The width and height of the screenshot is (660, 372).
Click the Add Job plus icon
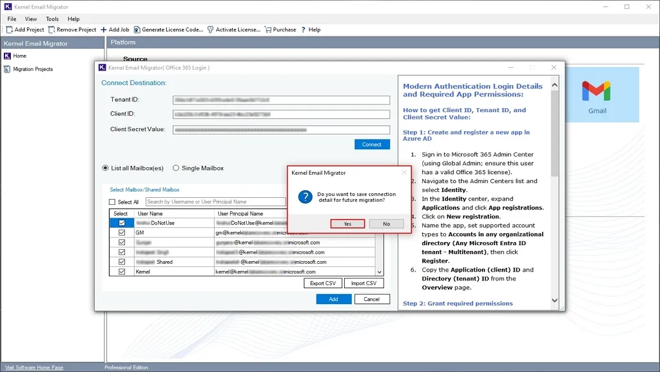(104, 29)
